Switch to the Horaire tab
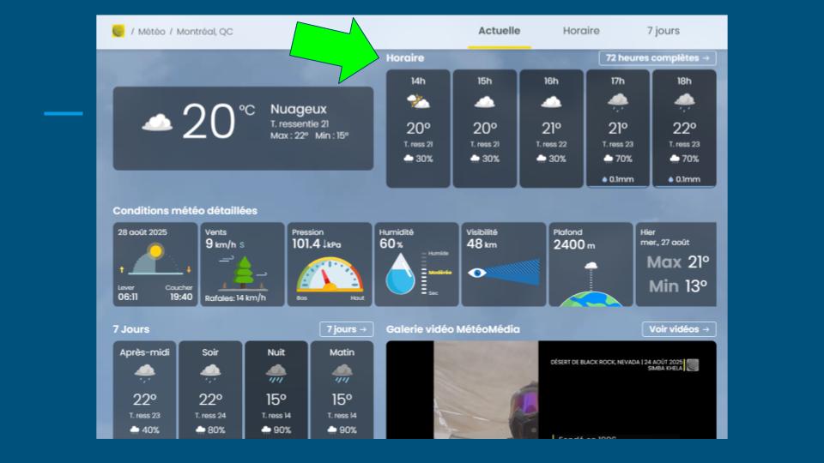Screen dimensions: 824x463 (x=581, y=31)
